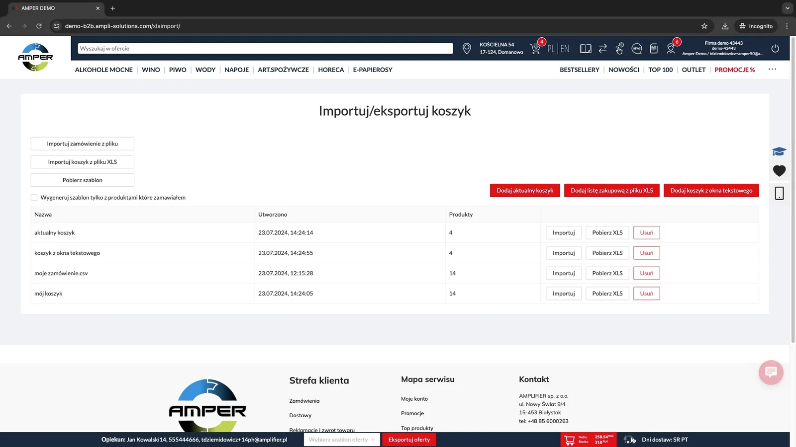Click the mobile phone icon on sidebar
This screenshot has height=447, width=796.
[779, 193]
